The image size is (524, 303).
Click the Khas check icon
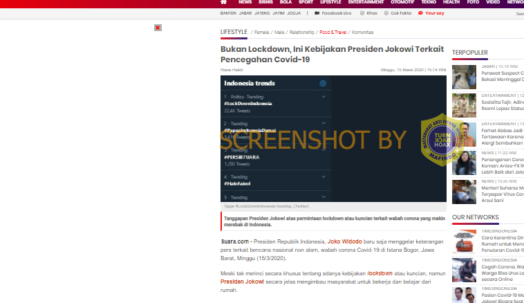(x=362, y=13)
